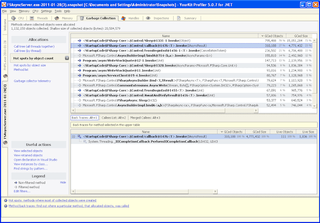320x223 pixels.
Task: Open the Memory menu
Action: pyautogui.click(x=24, y=11)
